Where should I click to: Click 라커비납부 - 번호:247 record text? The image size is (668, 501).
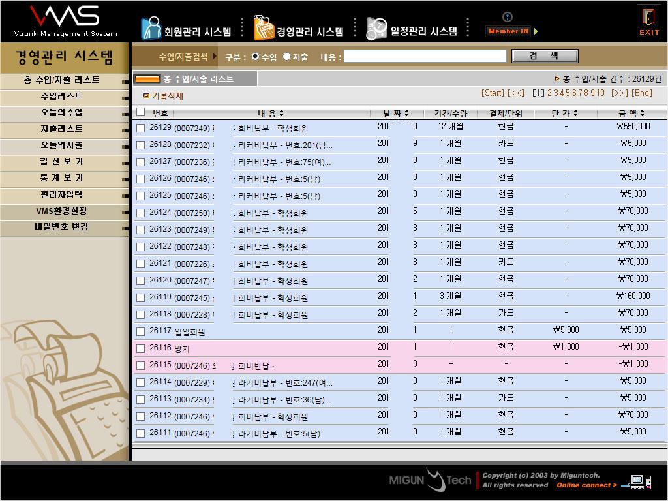coord(286,382)
